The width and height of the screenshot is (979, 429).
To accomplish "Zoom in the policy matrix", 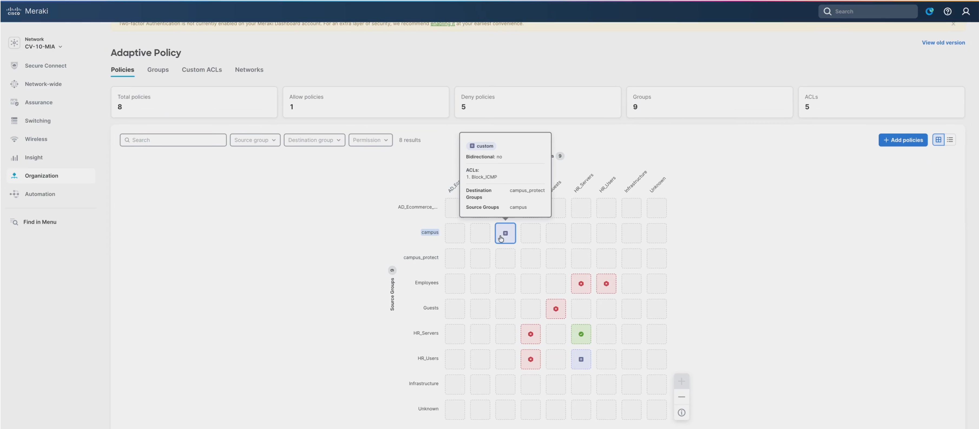I will click(681, 381).
